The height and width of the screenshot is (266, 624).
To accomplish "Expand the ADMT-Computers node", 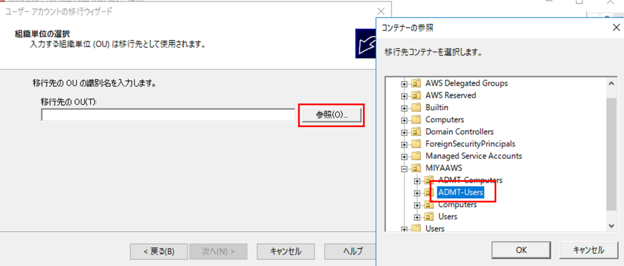I will coord(417,180).
